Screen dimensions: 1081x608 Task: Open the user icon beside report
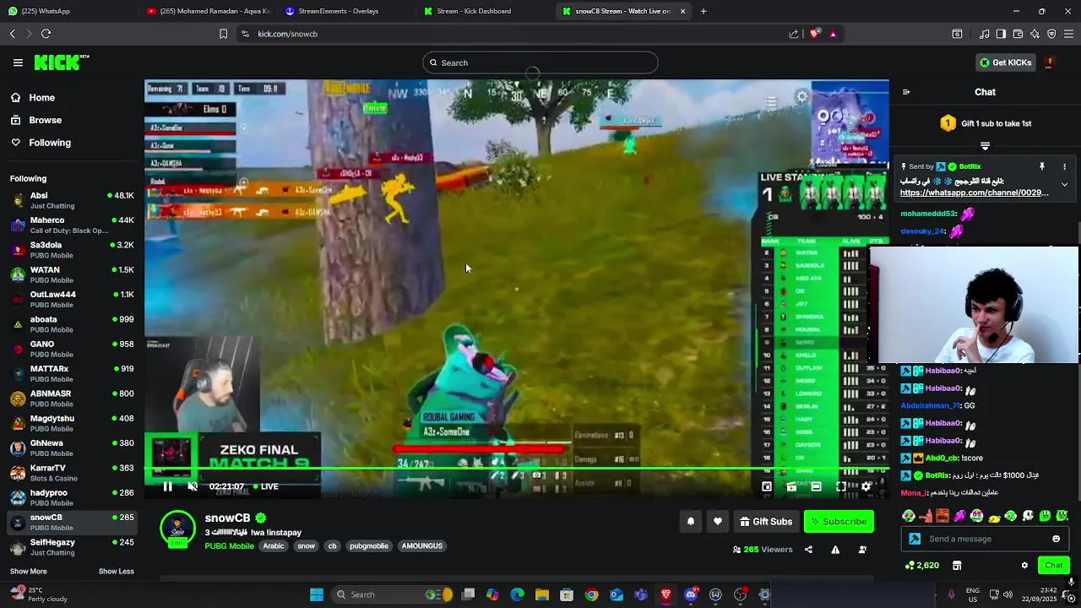tap(862, 550)
